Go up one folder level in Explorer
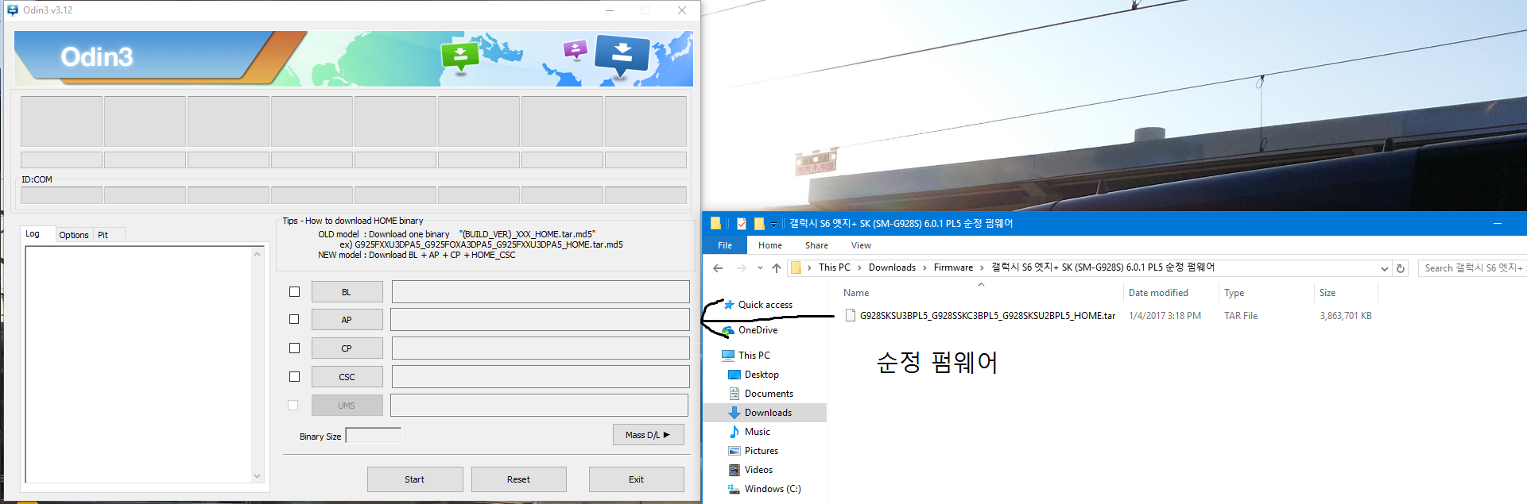Screen dimensions: 1527x504 click(x=777, y=268)
